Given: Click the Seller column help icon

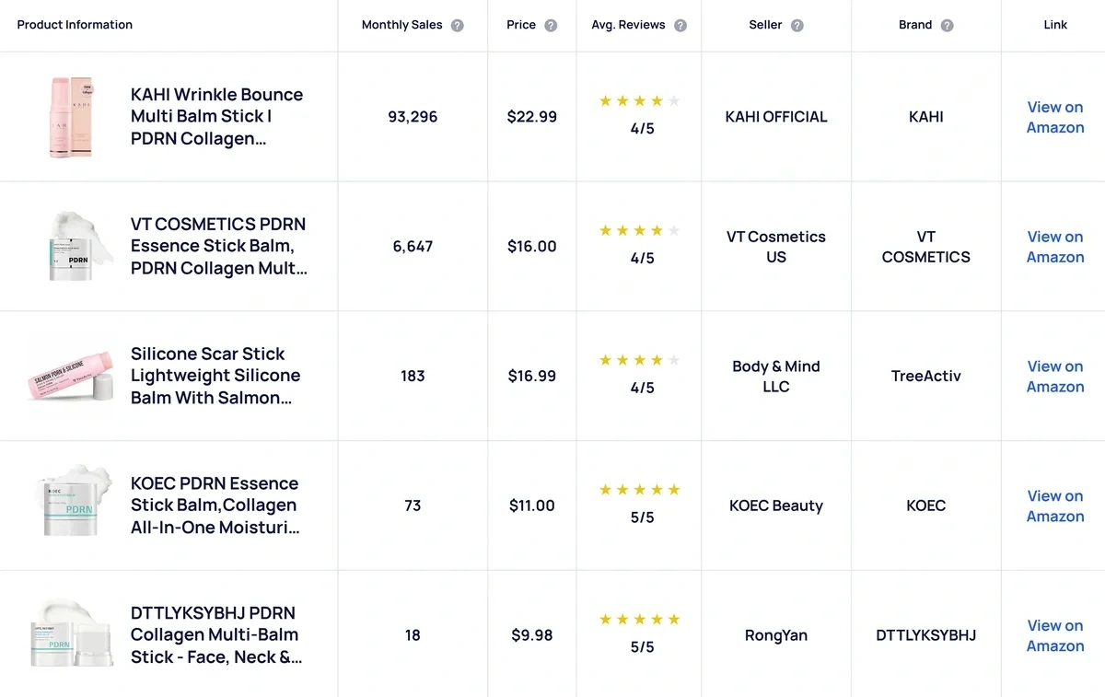Looking at the screenshot, I should 797,26.
